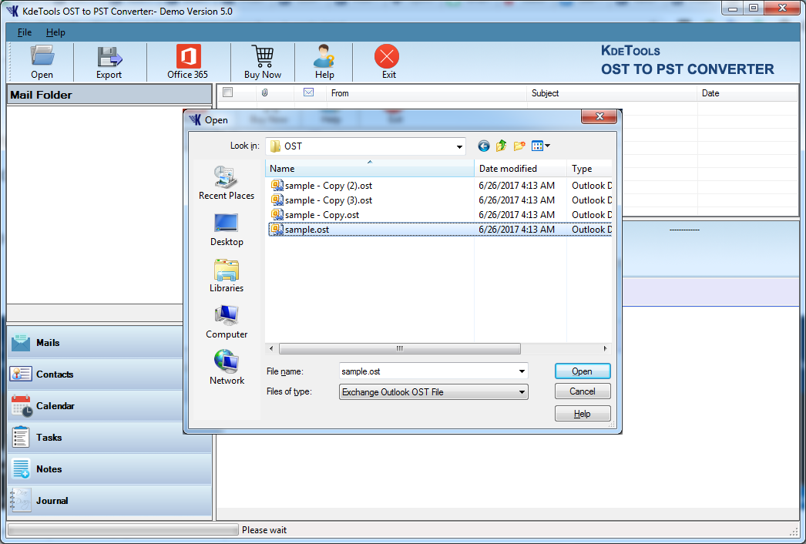This screenshot has width=806, height=544.
Task: Go to Libraries in Open dialog
Action: [x=227, y=276]
